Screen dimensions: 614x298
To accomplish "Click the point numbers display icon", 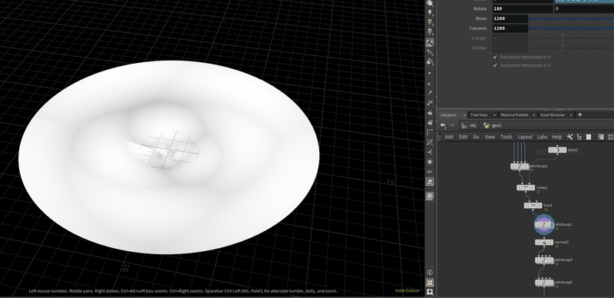I will click(430, 102).
